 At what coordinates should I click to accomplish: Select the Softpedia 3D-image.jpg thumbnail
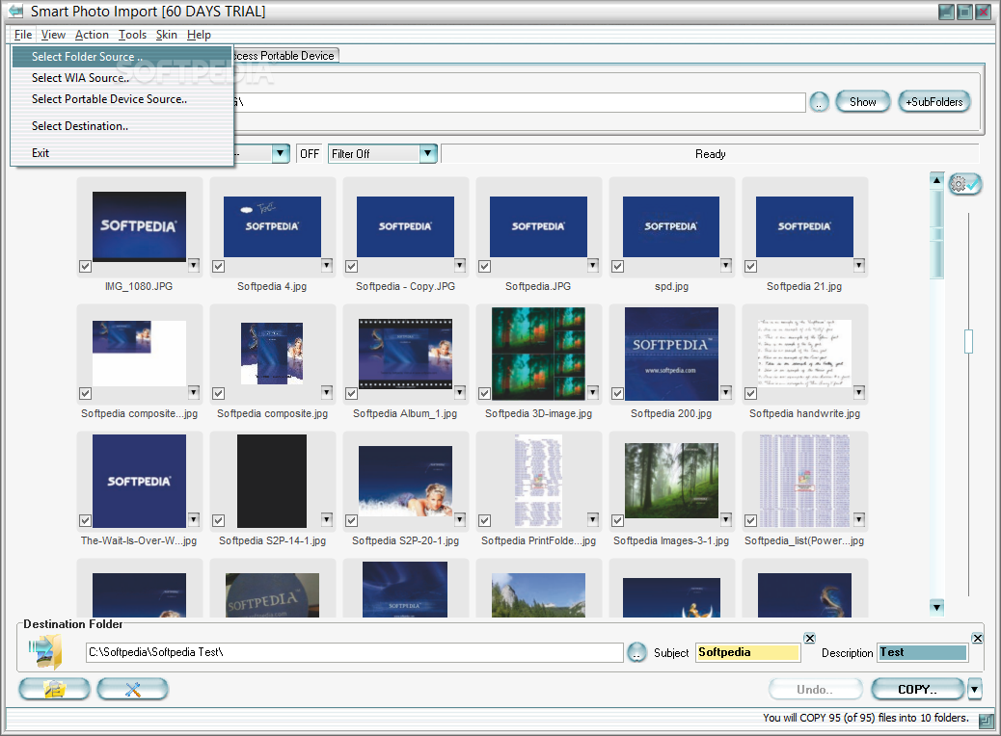[538, 354]
